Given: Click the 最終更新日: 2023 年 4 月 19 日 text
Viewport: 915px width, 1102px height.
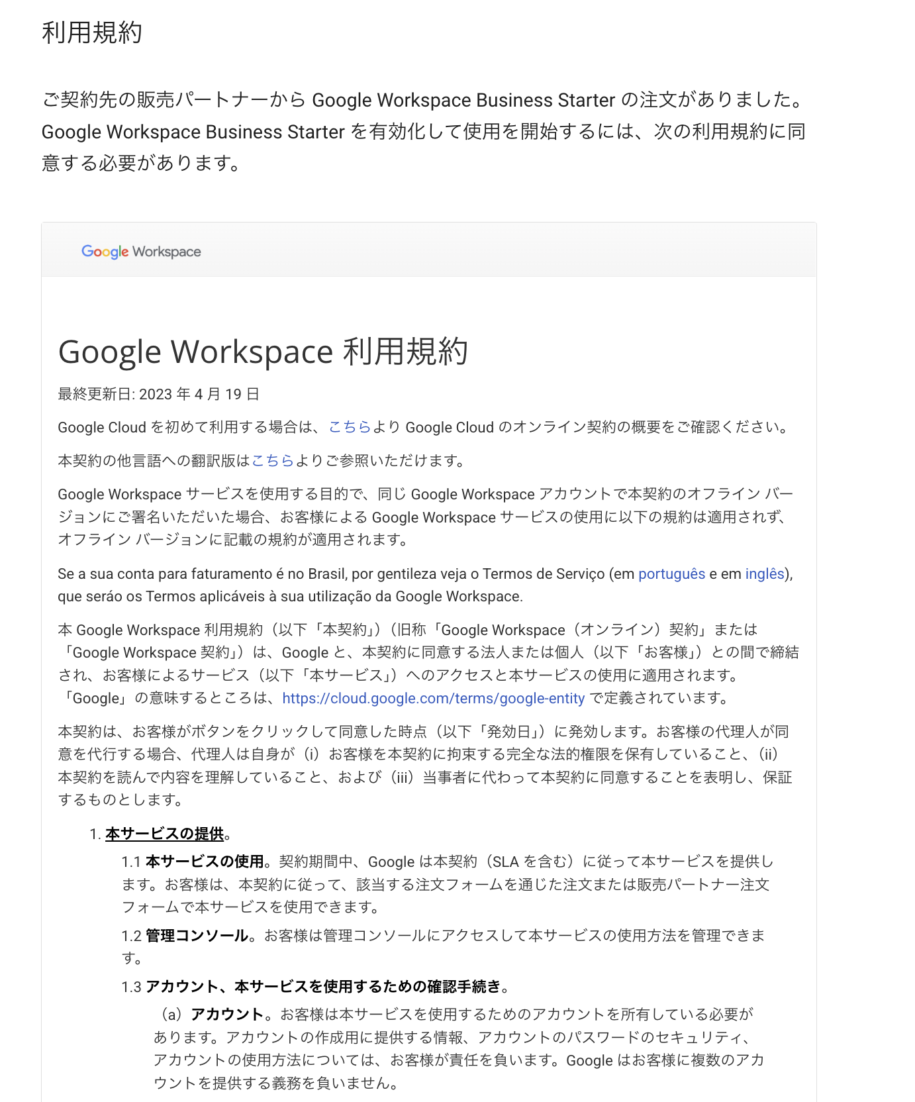Looking at the screenshot, I should tap(158, 394).
